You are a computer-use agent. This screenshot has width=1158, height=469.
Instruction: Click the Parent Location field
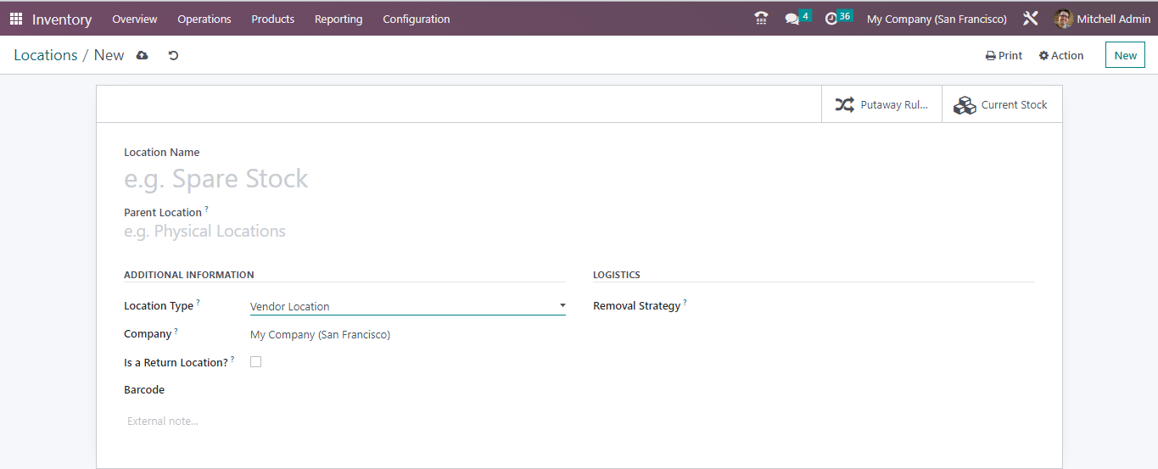(x=339, y=232)
